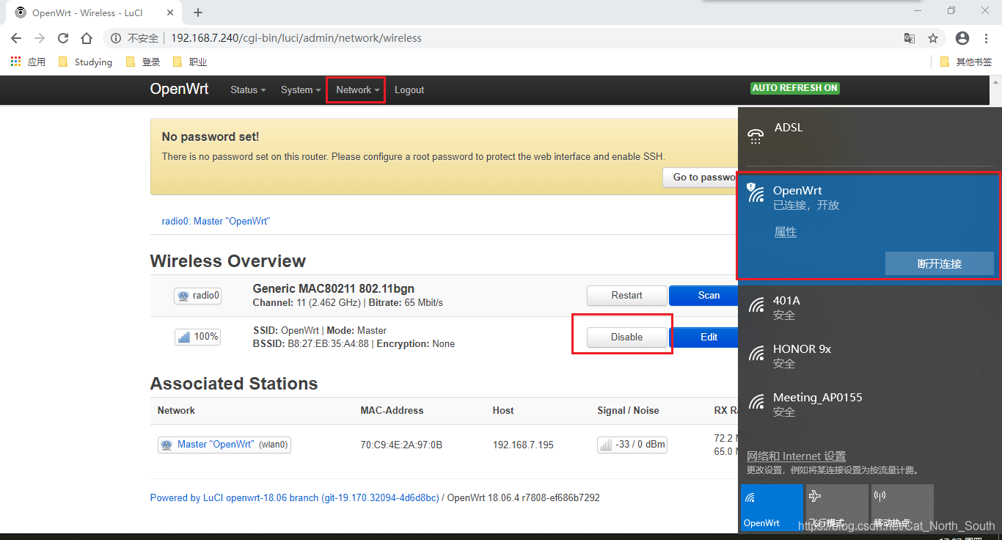Open the Studying bookmark folder
This screenshot has height=540, width=1002.
(85, 62)
